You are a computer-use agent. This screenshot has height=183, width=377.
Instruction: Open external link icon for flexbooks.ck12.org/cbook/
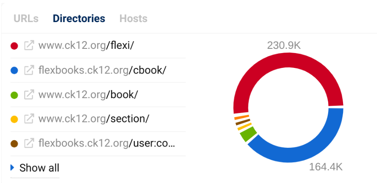click(x=29, y=70)
